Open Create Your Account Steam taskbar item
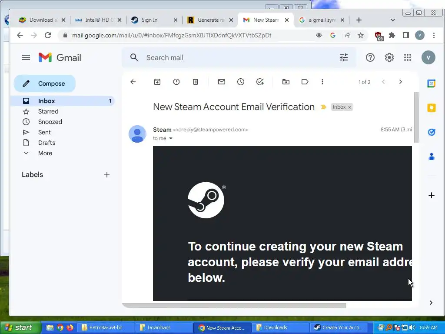This screenshot has height=334, width=445. click(339, 328)
